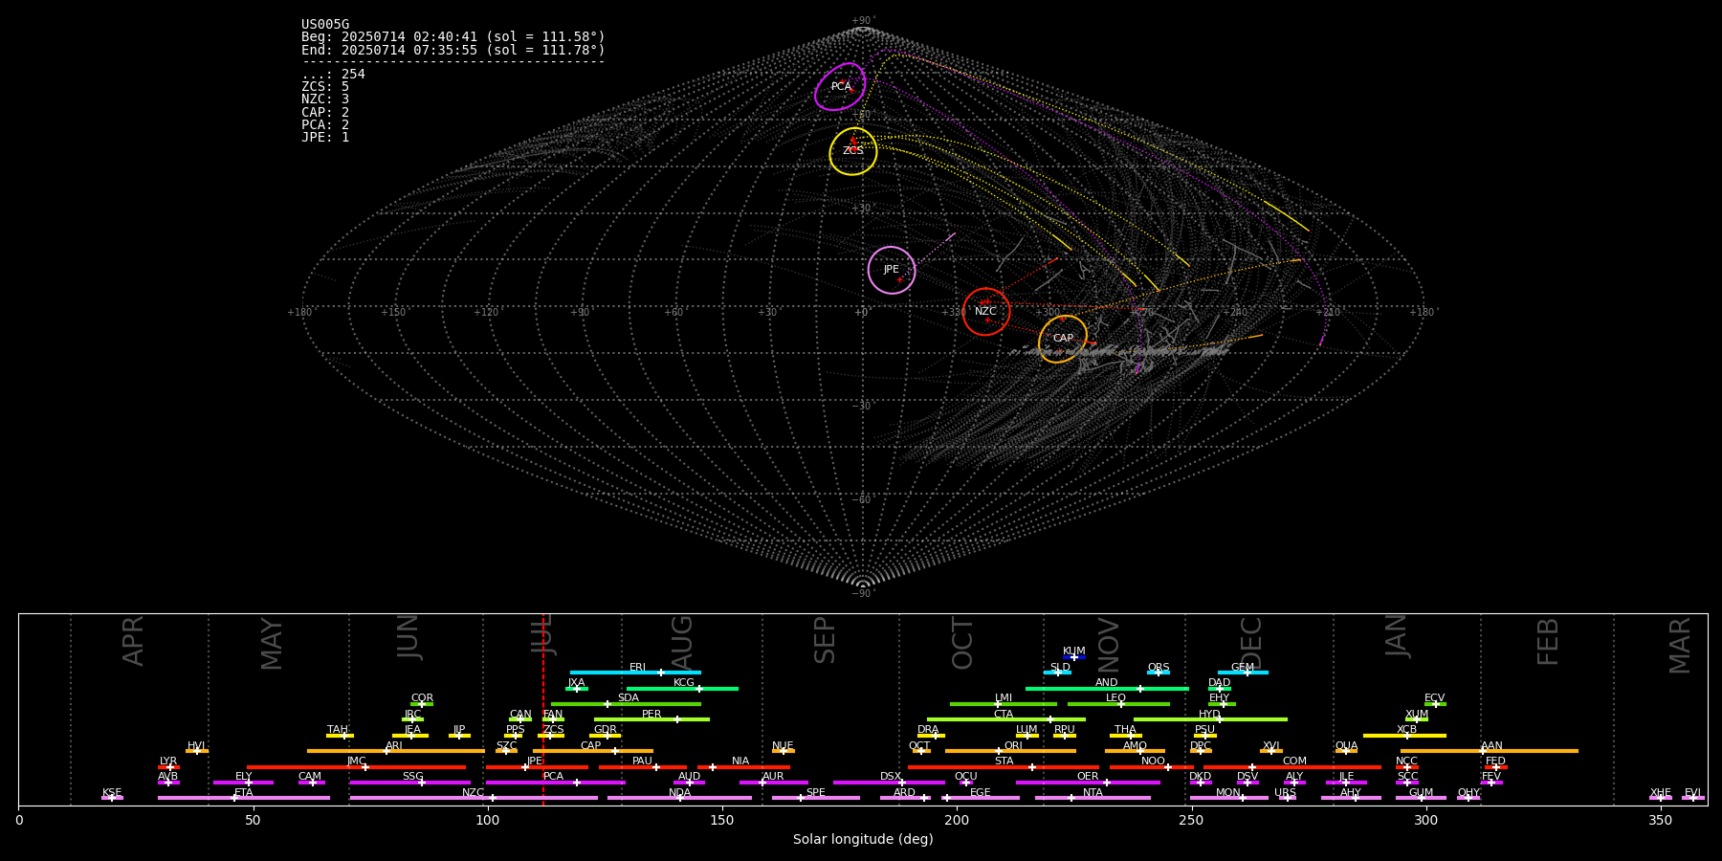Click the red STA shower bar
This screenshot has width=1722, height=861.
(x=1004, y=767)
